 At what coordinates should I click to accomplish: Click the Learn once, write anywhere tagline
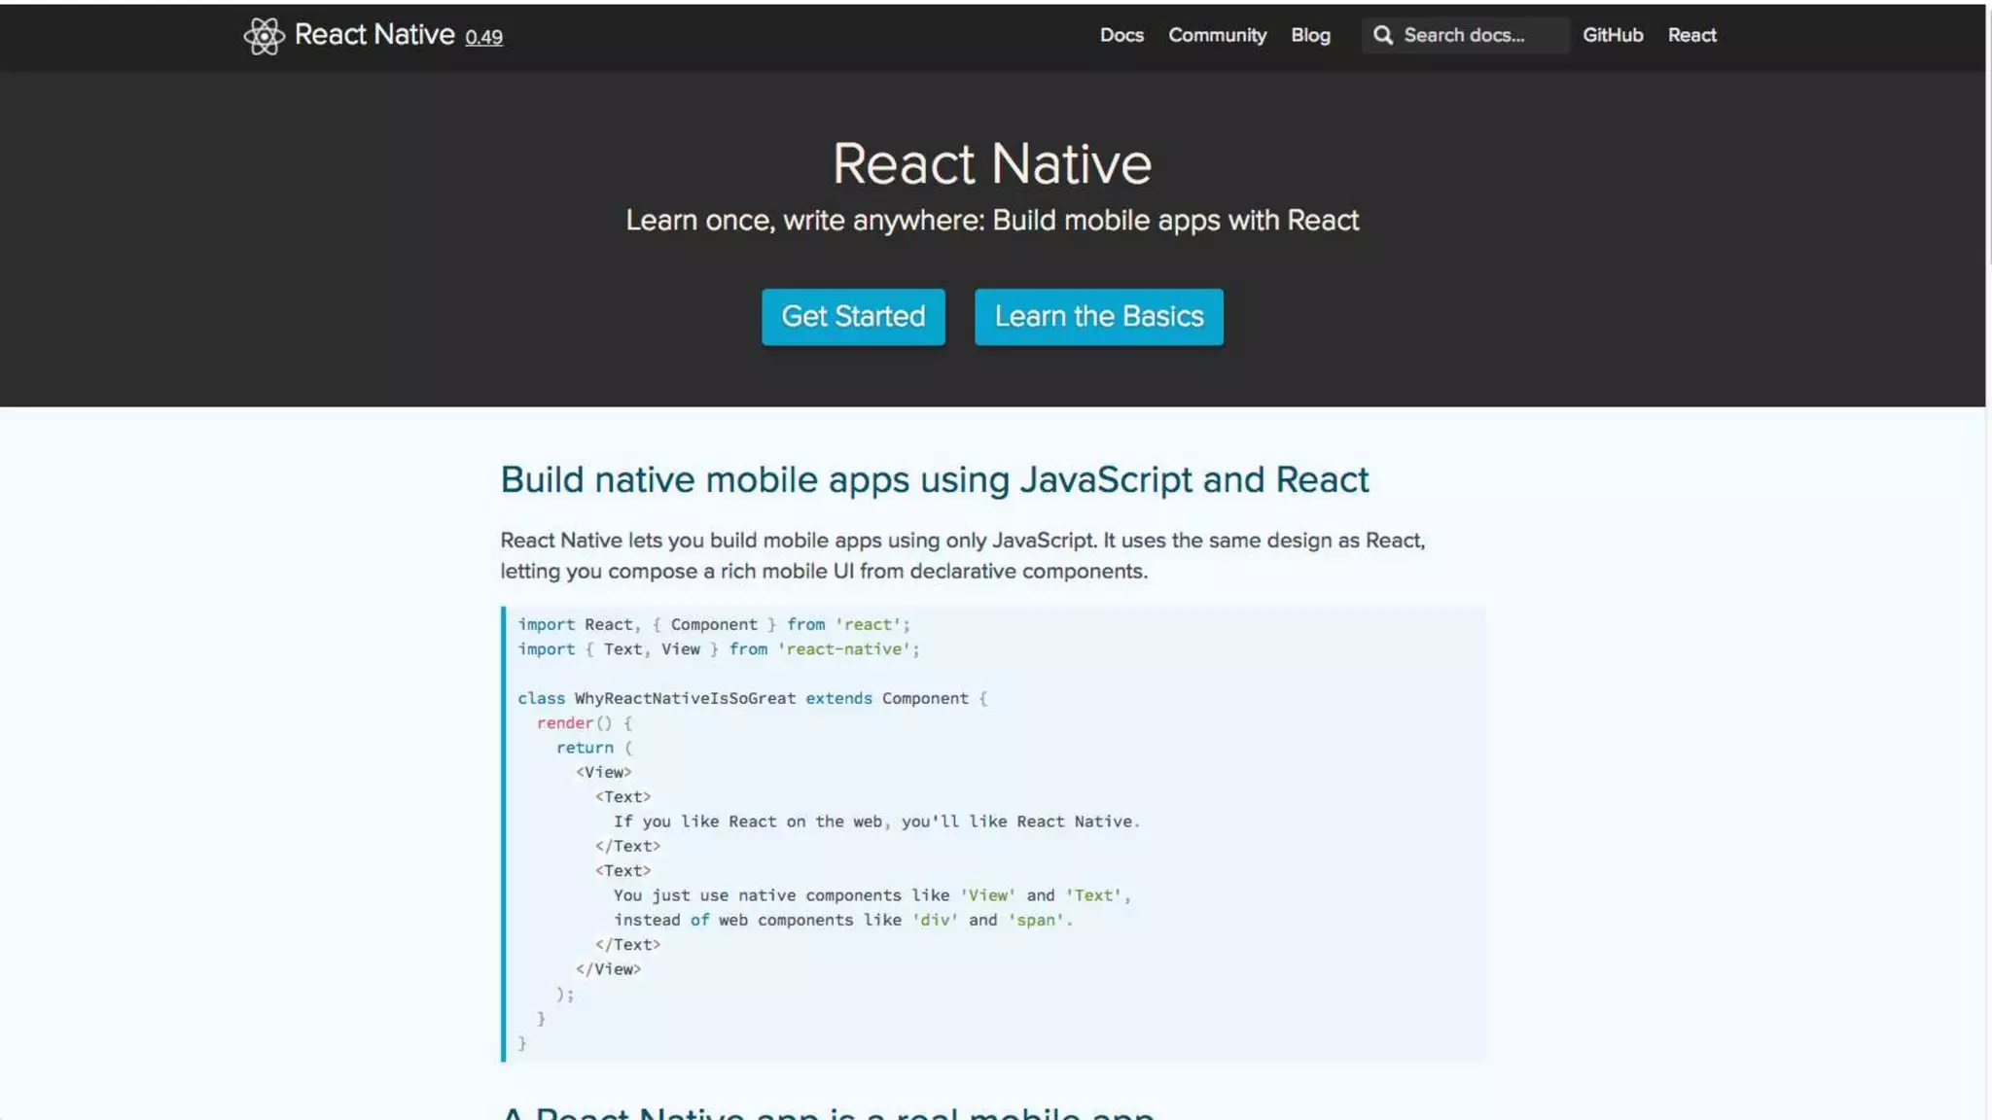(x=992, y=221)
